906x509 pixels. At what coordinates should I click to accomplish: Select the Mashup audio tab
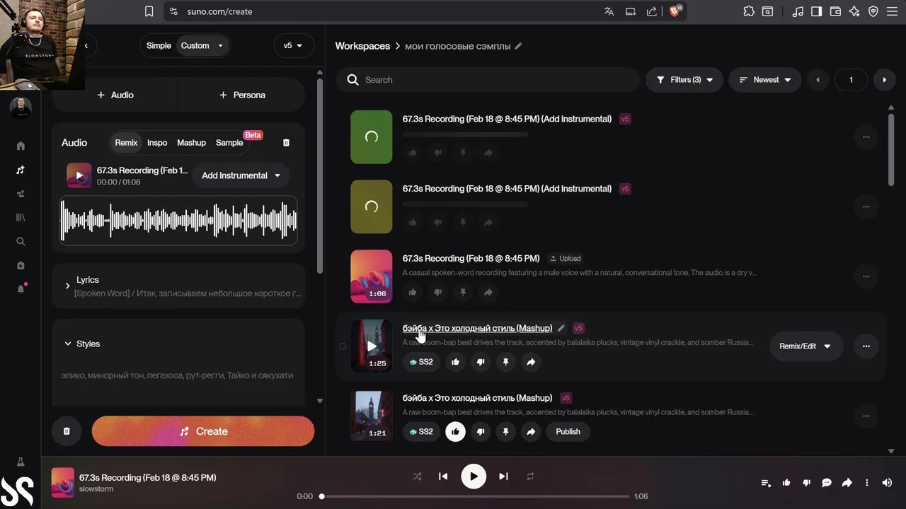pyautogui.click(x=191, y=143)
